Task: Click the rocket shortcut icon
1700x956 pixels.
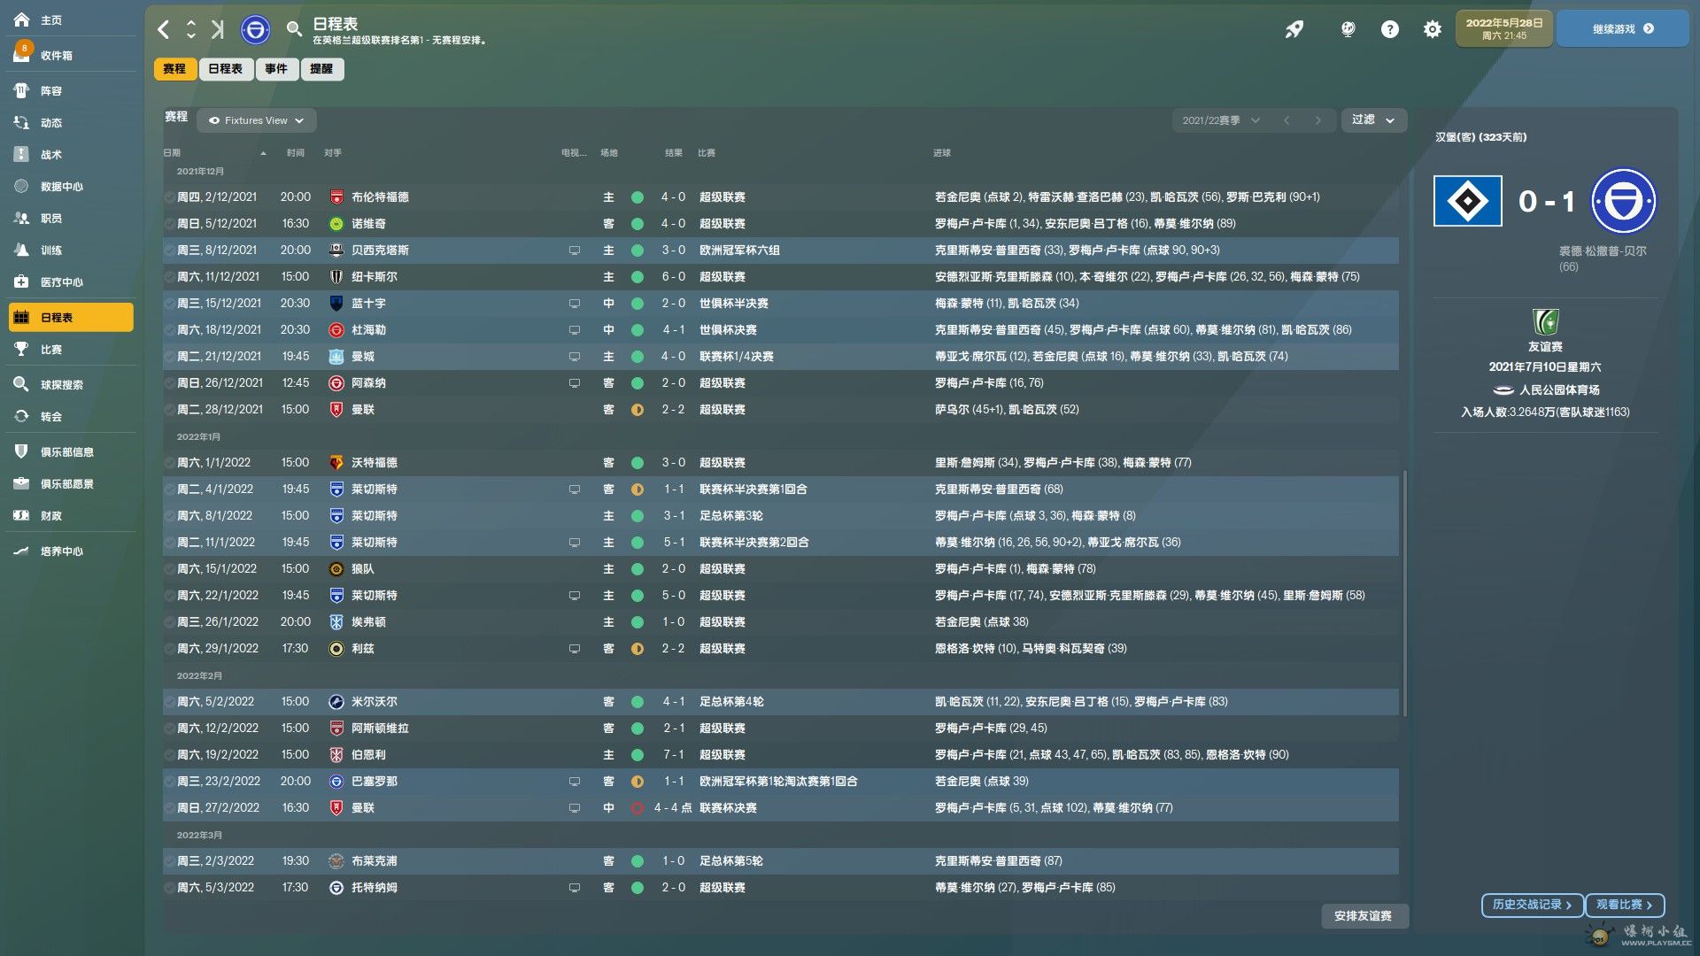Action: [x=1294, y=29]
